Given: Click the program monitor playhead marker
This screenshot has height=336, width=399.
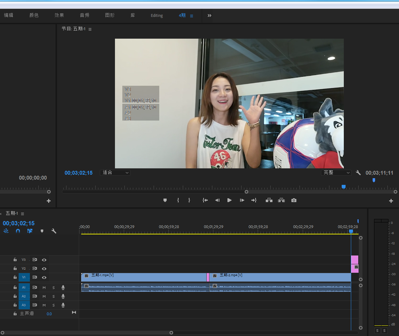Looking at the screenshot, I should pyautogui.click(x=343, y=187).
